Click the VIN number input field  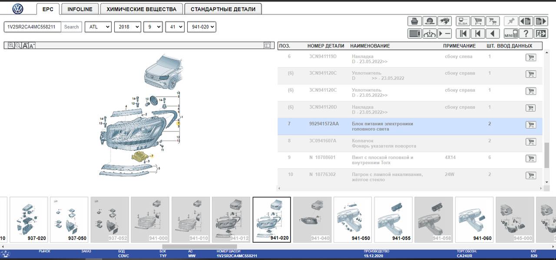coord(33,27)
